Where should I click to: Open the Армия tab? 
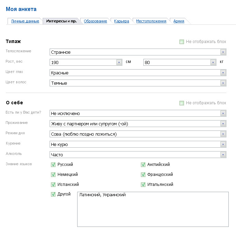178,21
